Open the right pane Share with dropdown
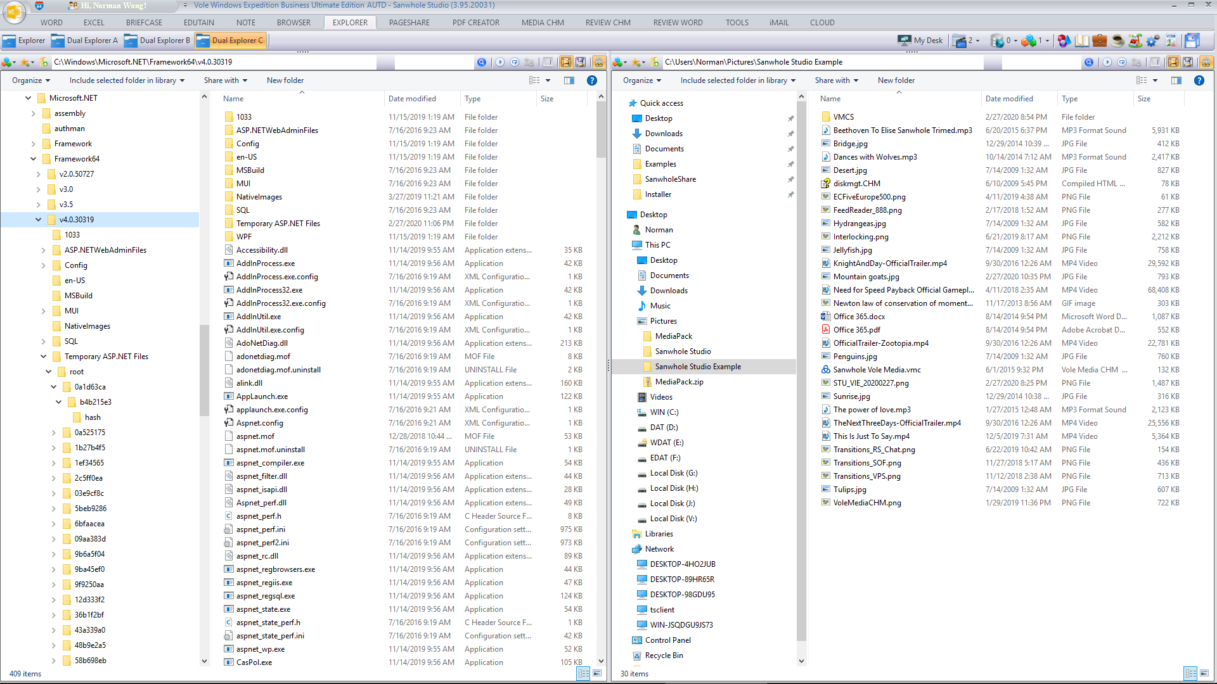 (x=837, y=80)
